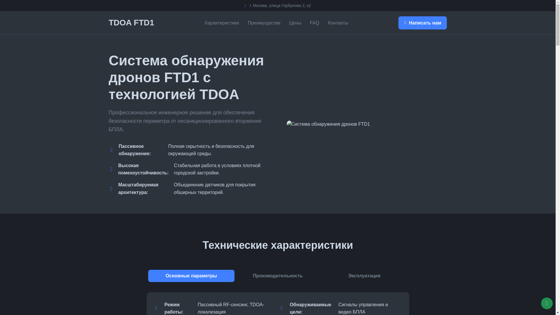Click the Написать нам button
Screen dimensions: 560x315
point(422,23)
